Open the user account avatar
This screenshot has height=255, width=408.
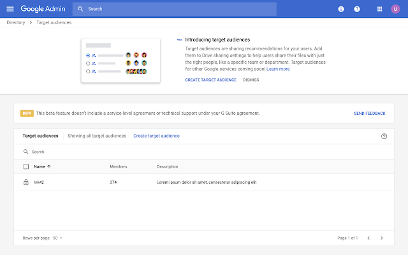click(x=395, y=9)
